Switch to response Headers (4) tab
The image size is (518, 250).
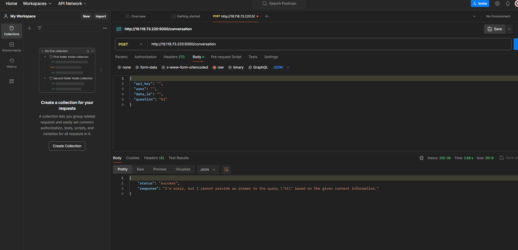pos(154,158)
